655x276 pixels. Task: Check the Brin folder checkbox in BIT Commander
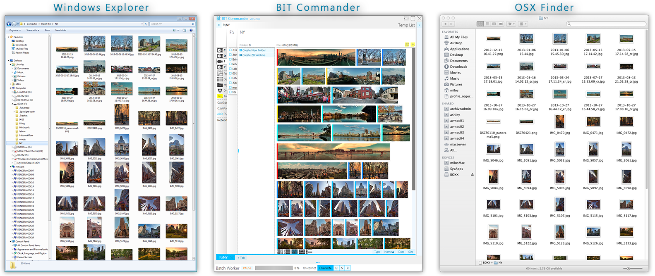tap(230, 59)
